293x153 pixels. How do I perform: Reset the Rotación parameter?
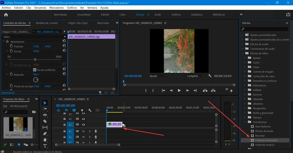[x=64, y=74]
